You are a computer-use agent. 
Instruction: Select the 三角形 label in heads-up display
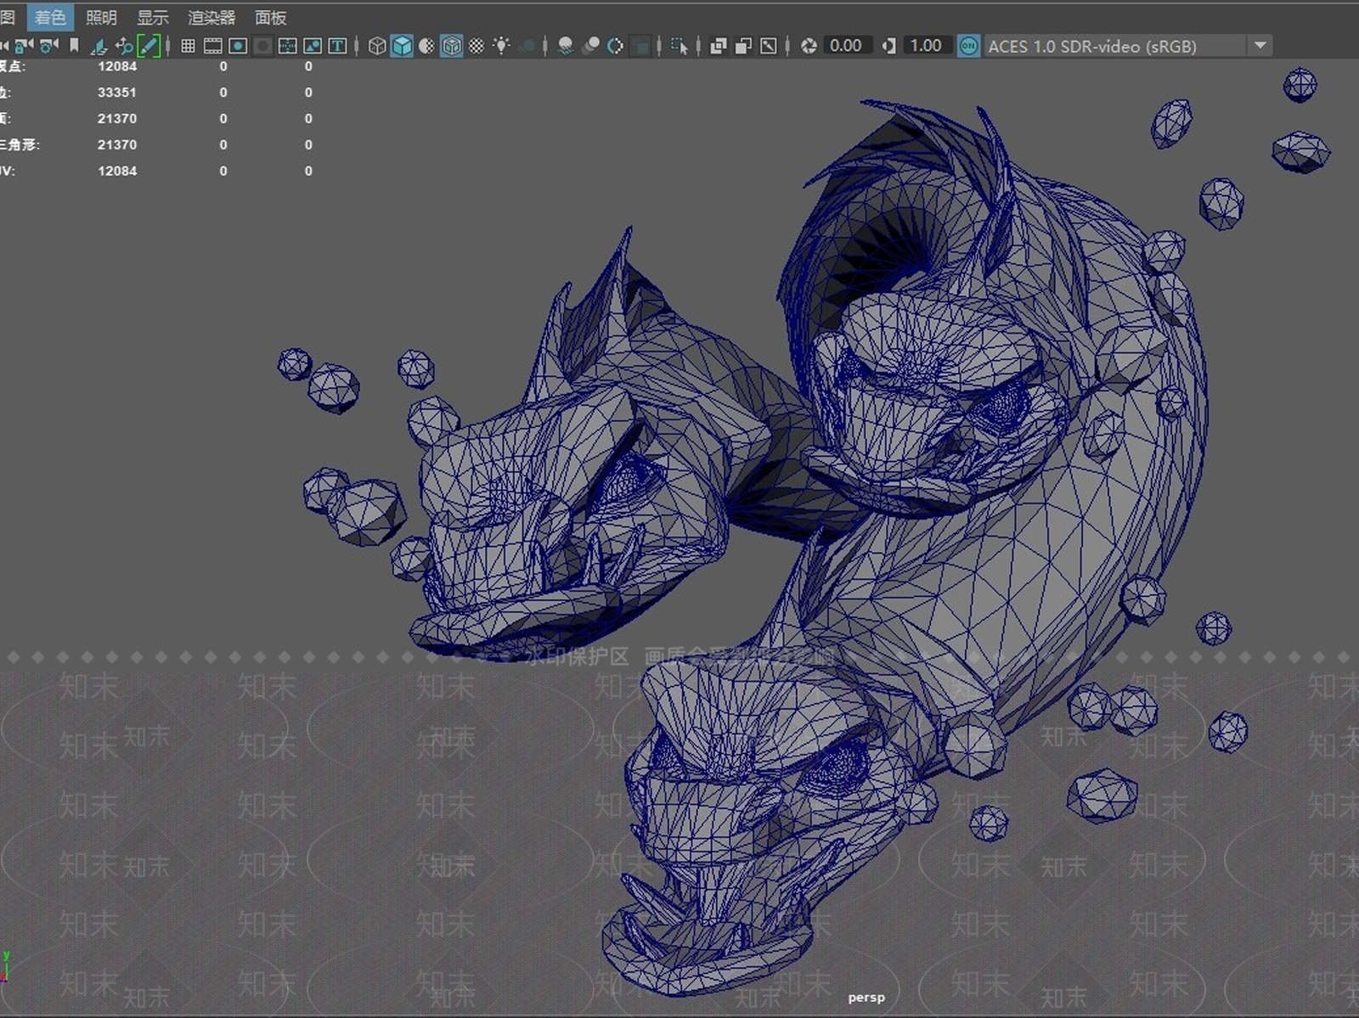(x=19, y=144)
